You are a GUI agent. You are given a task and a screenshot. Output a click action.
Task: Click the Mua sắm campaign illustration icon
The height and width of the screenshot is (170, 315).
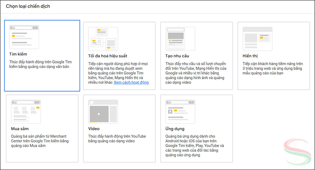coord(26,112)
